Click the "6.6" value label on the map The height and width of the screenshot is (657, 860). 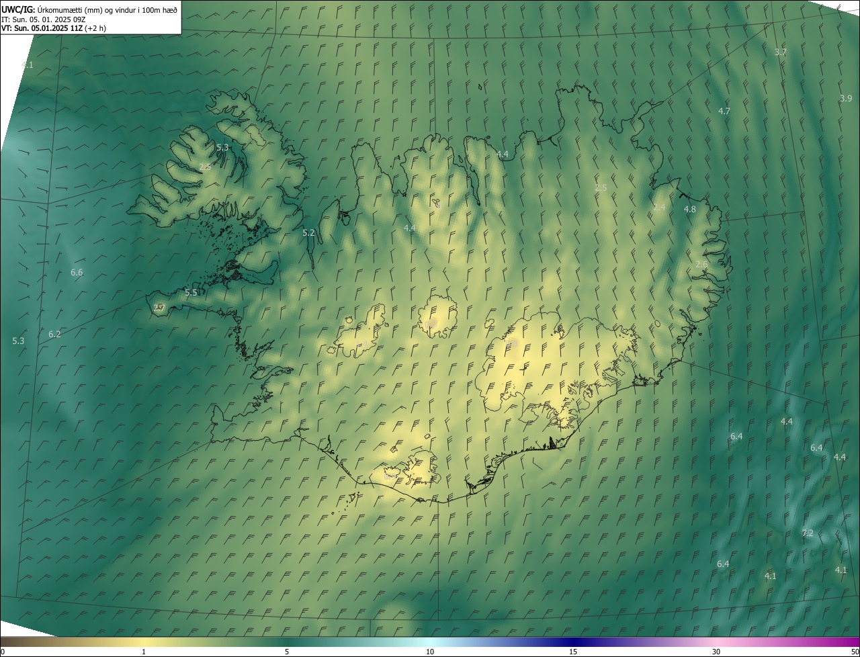coord(77,272)
